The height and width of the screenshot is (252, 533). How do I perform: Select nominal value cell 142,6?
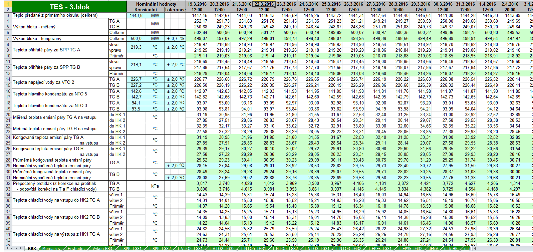(136, 91)
